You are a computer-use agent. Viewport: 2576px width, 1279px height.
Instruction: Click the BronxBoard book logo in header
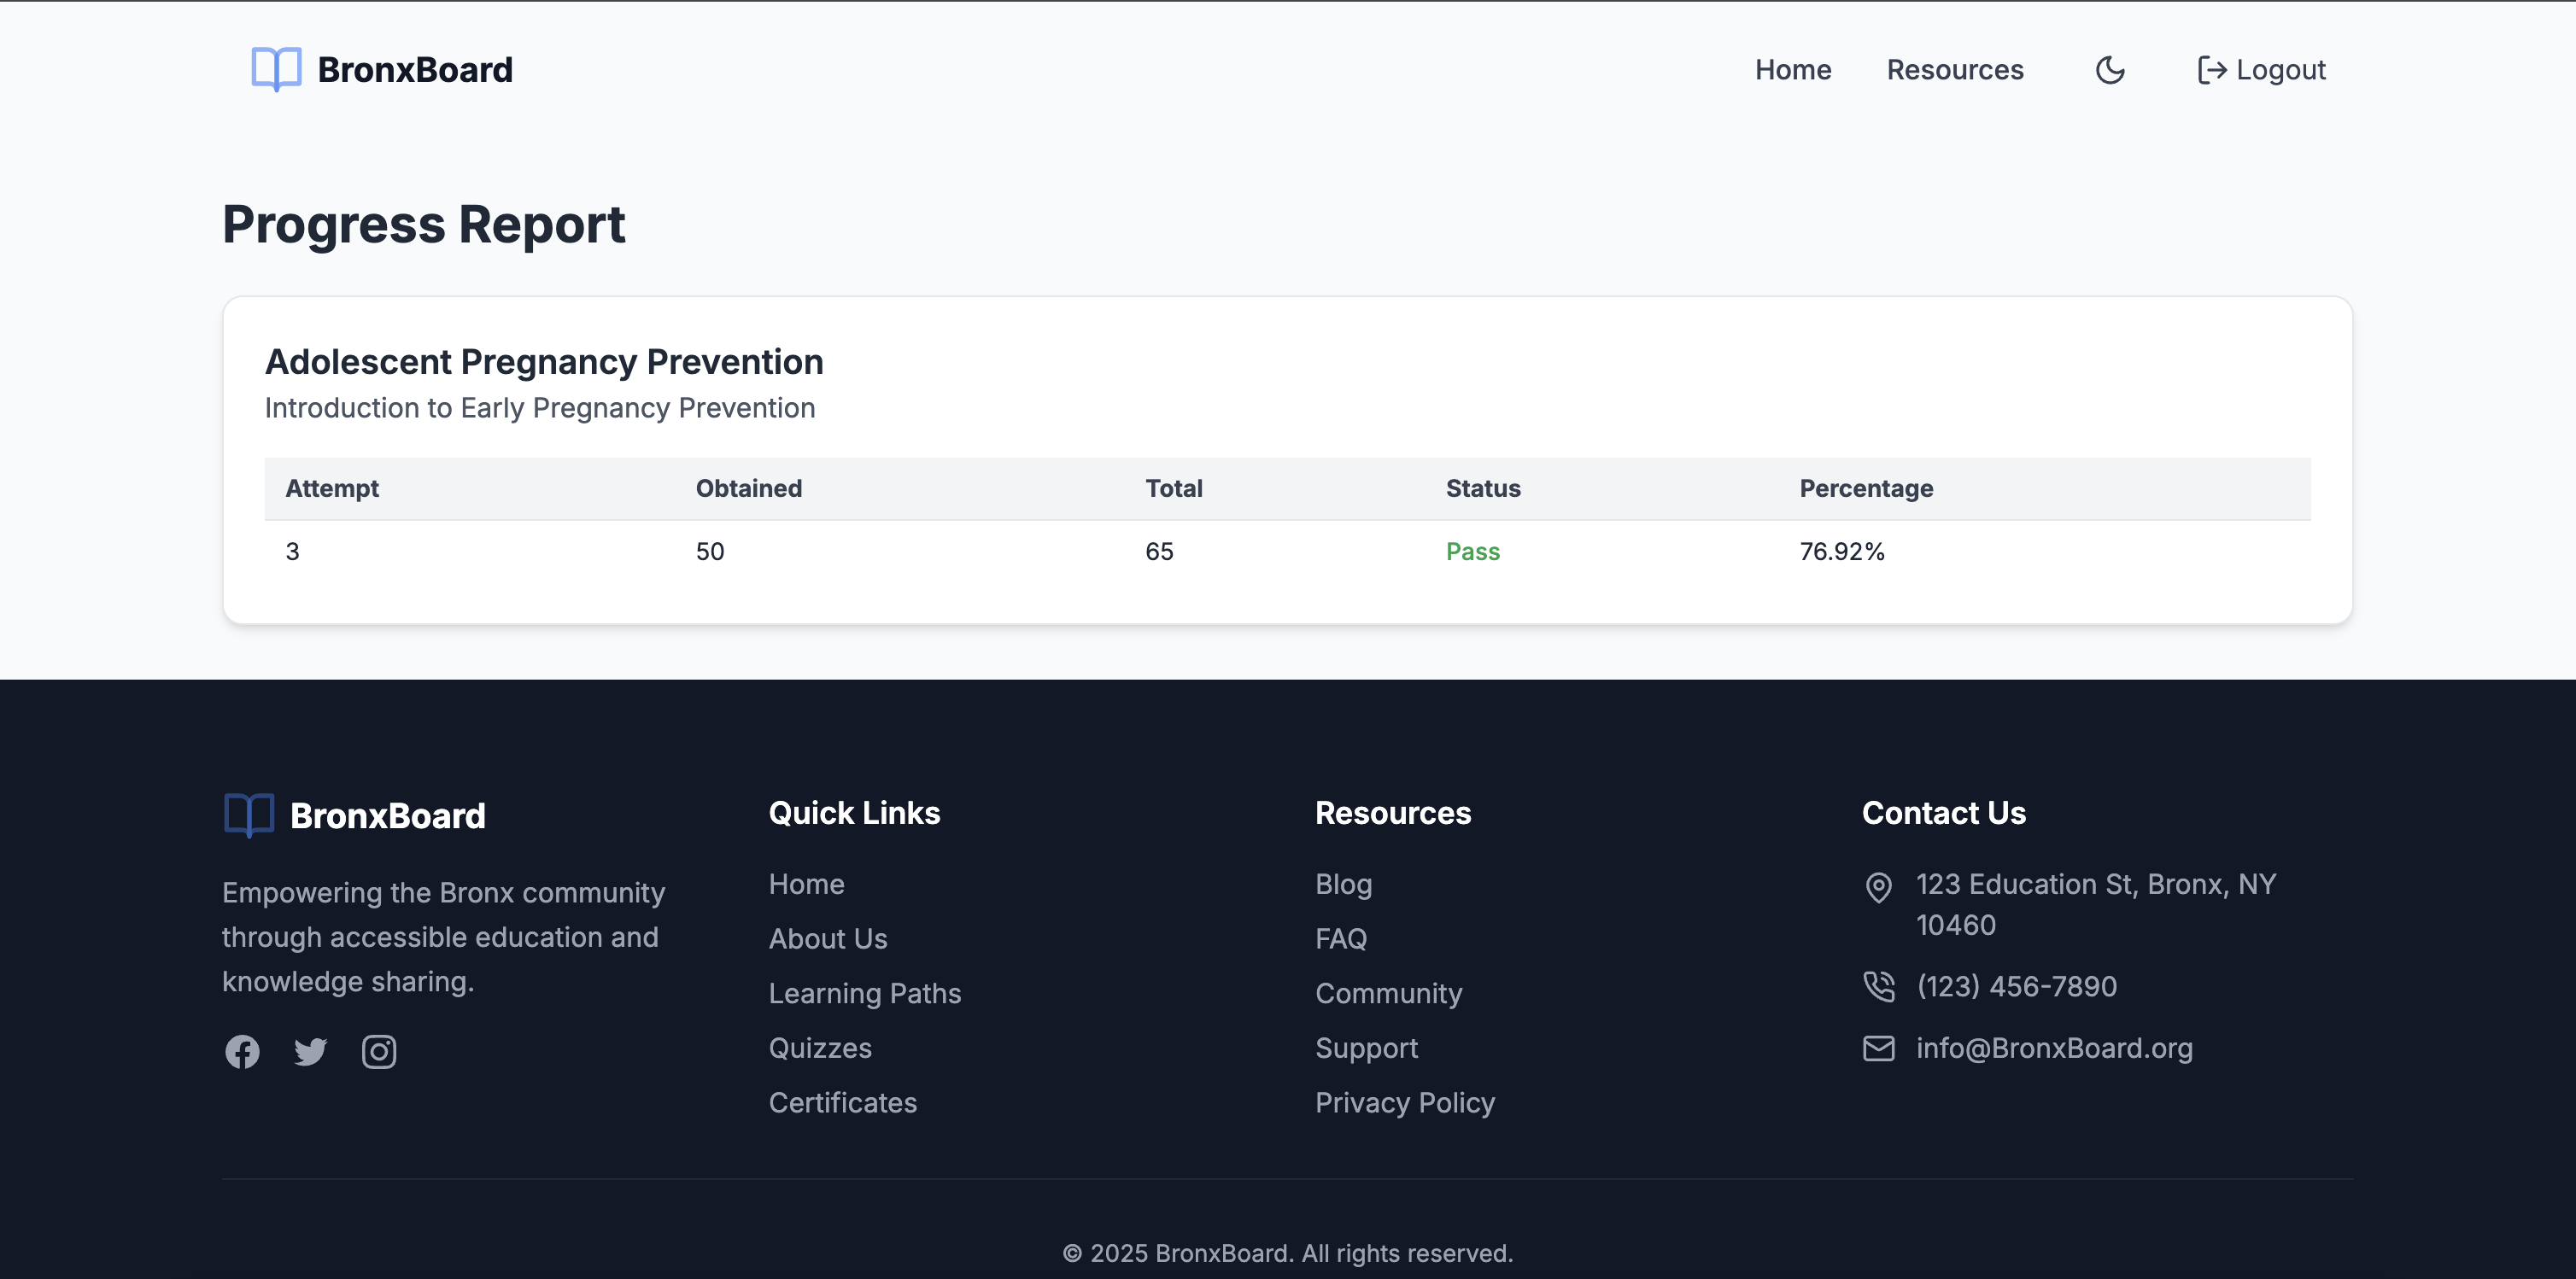(276, 69)
